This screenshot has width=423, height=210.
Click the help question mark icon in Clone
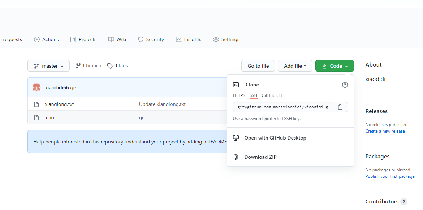tap(345, 85)
